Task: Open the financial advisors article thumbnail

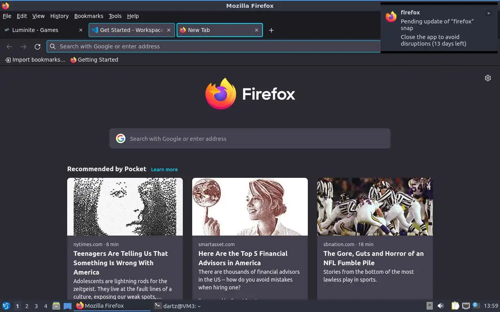Action: pos(250,207)
